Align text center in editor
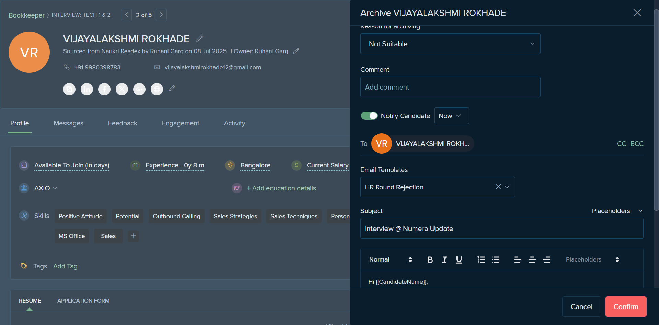 coord(532,259)
